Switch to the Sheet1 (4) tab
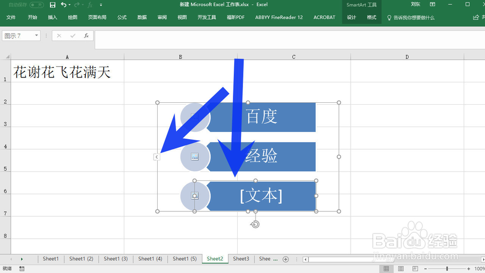485x273 pixels. 150,259
